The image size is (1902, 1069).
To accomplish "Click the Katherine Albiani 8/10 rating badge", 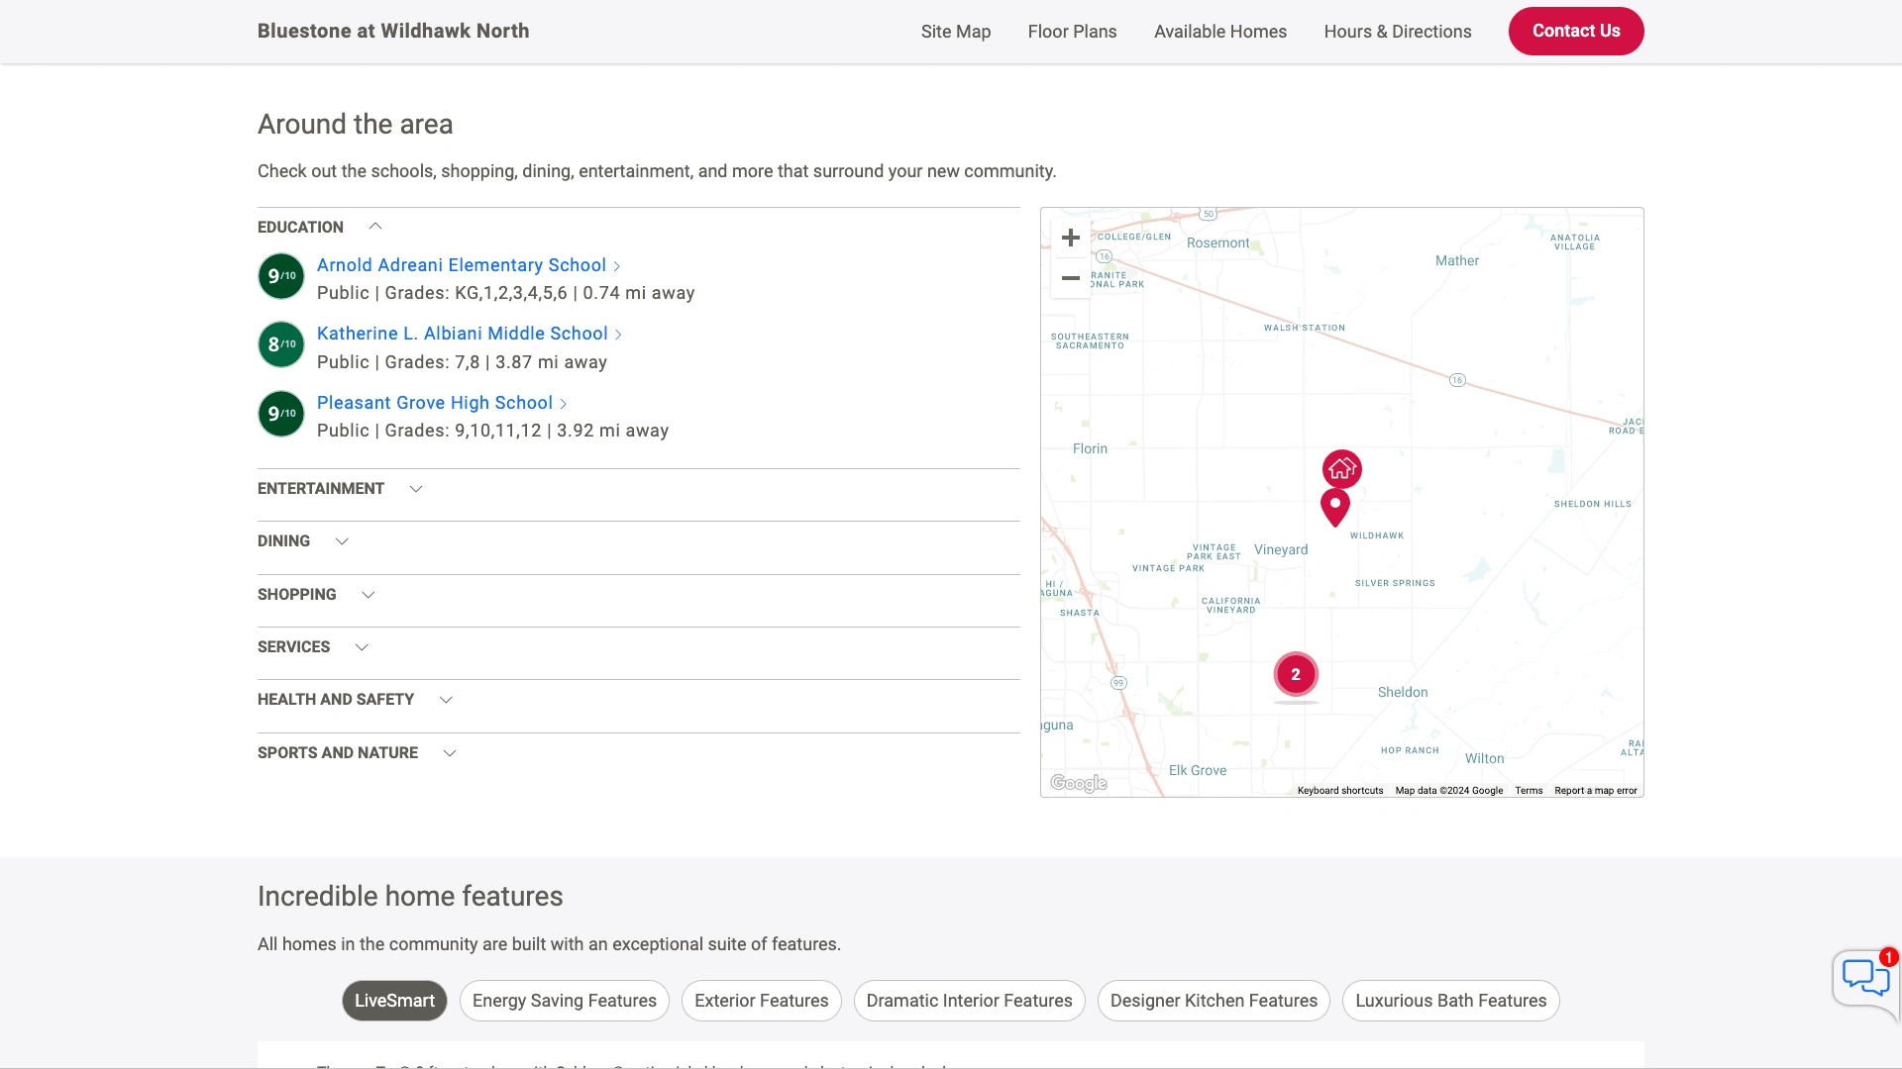I will click(281, 344).
